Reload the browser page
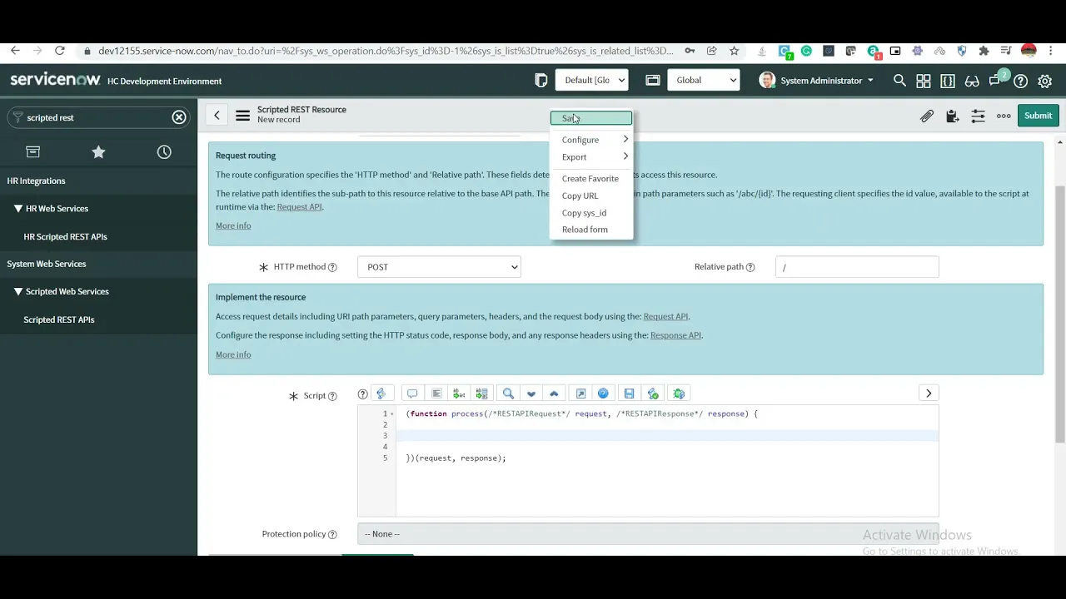 tap(60, 51)
